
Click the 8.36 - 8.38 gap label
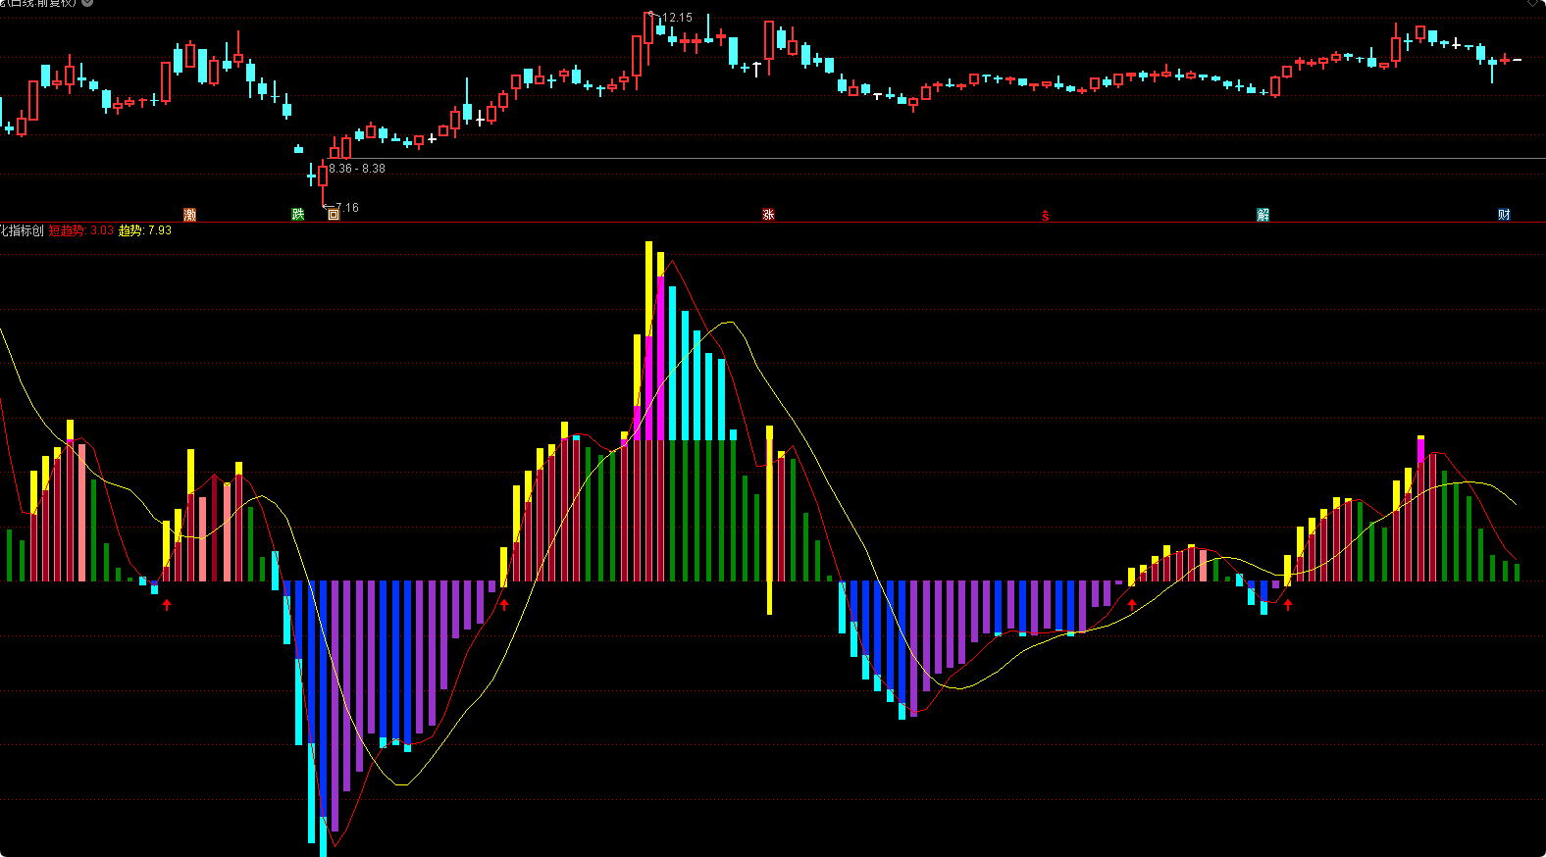(357, 169)
